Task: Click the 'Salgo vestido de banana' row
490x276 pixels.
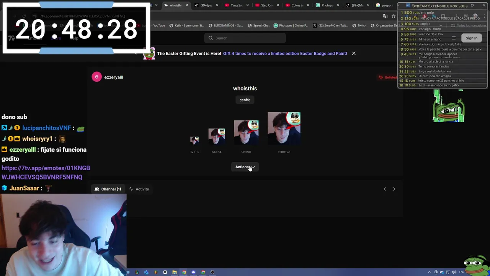Action: (443, 71)
